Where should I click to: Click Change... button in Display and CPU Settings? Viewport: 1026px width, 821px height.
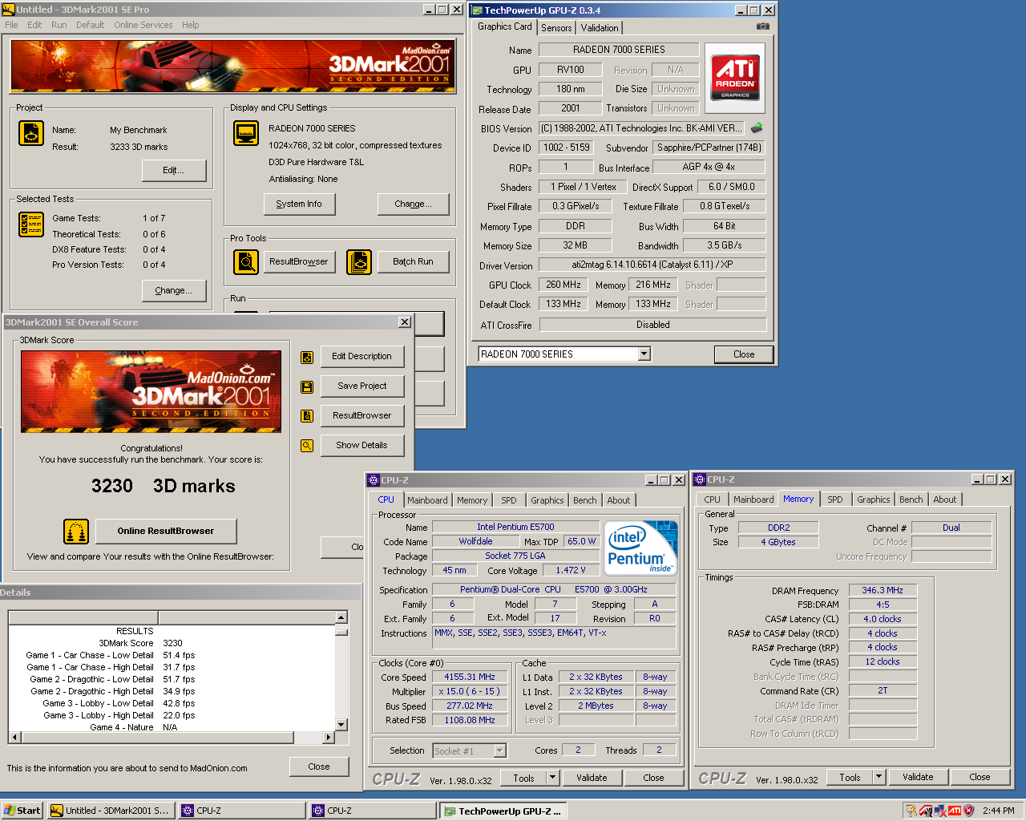tap(413, 204)
